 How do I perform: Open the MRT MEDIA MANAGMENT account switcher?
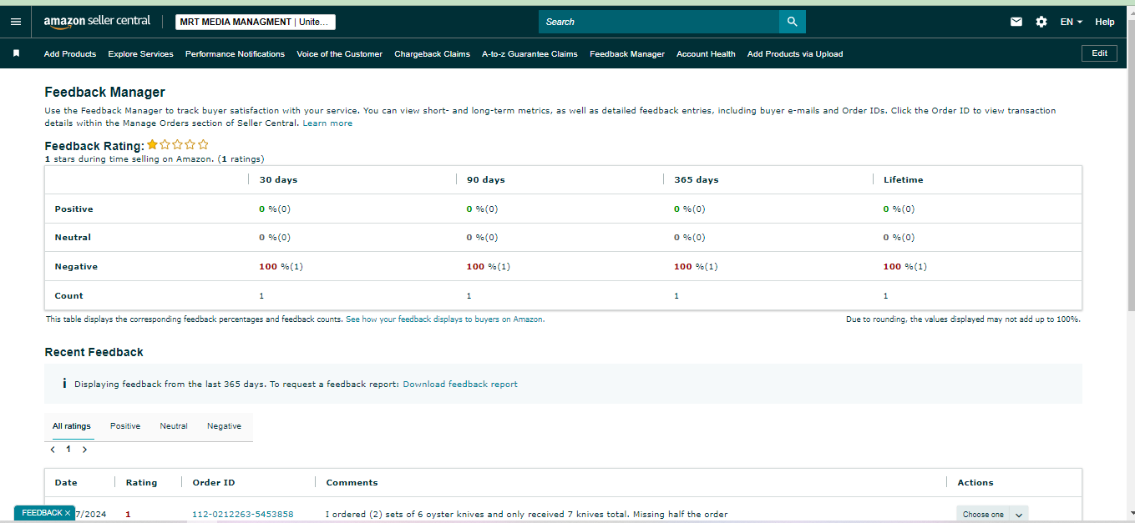coord(256,22)
